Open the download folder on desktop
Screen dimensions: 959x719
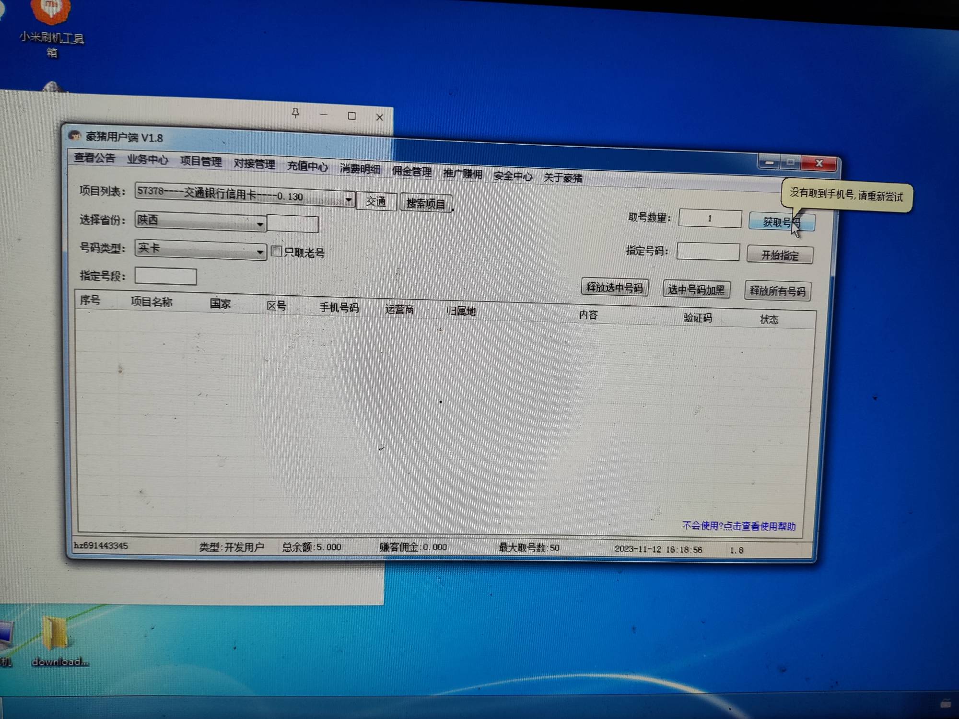tap(59, 641)
